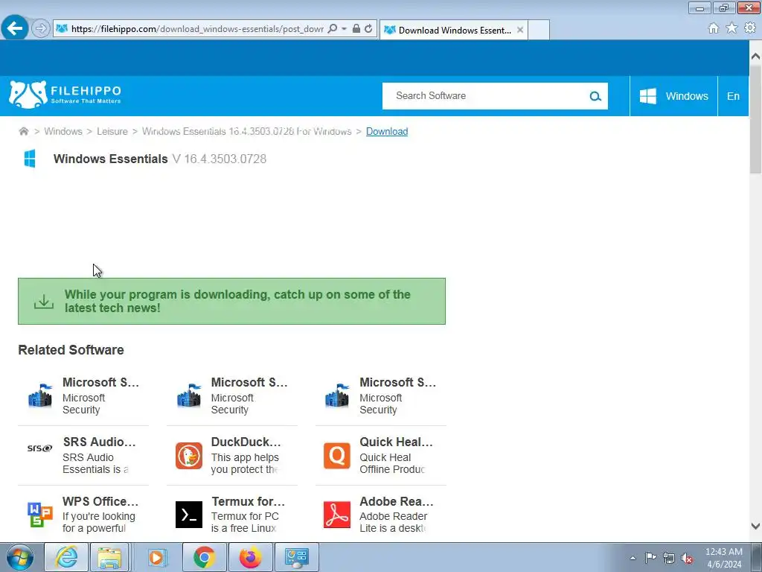
Task: Click the Action Center flag tray icon
Action: (x=650, y=557)
